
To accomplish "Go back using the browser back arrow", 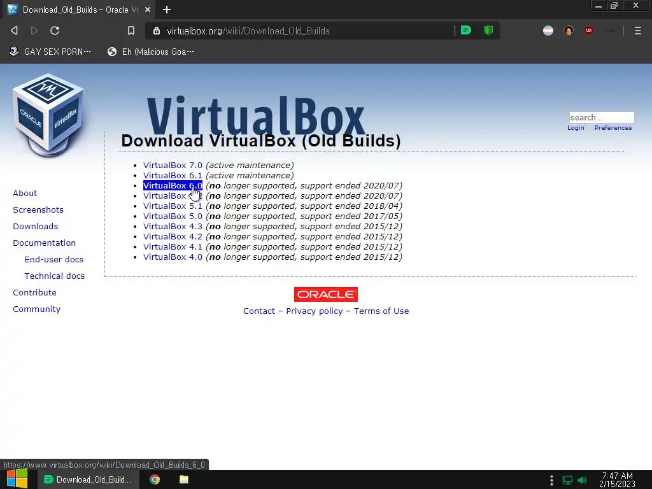I will tap(14, 31).
